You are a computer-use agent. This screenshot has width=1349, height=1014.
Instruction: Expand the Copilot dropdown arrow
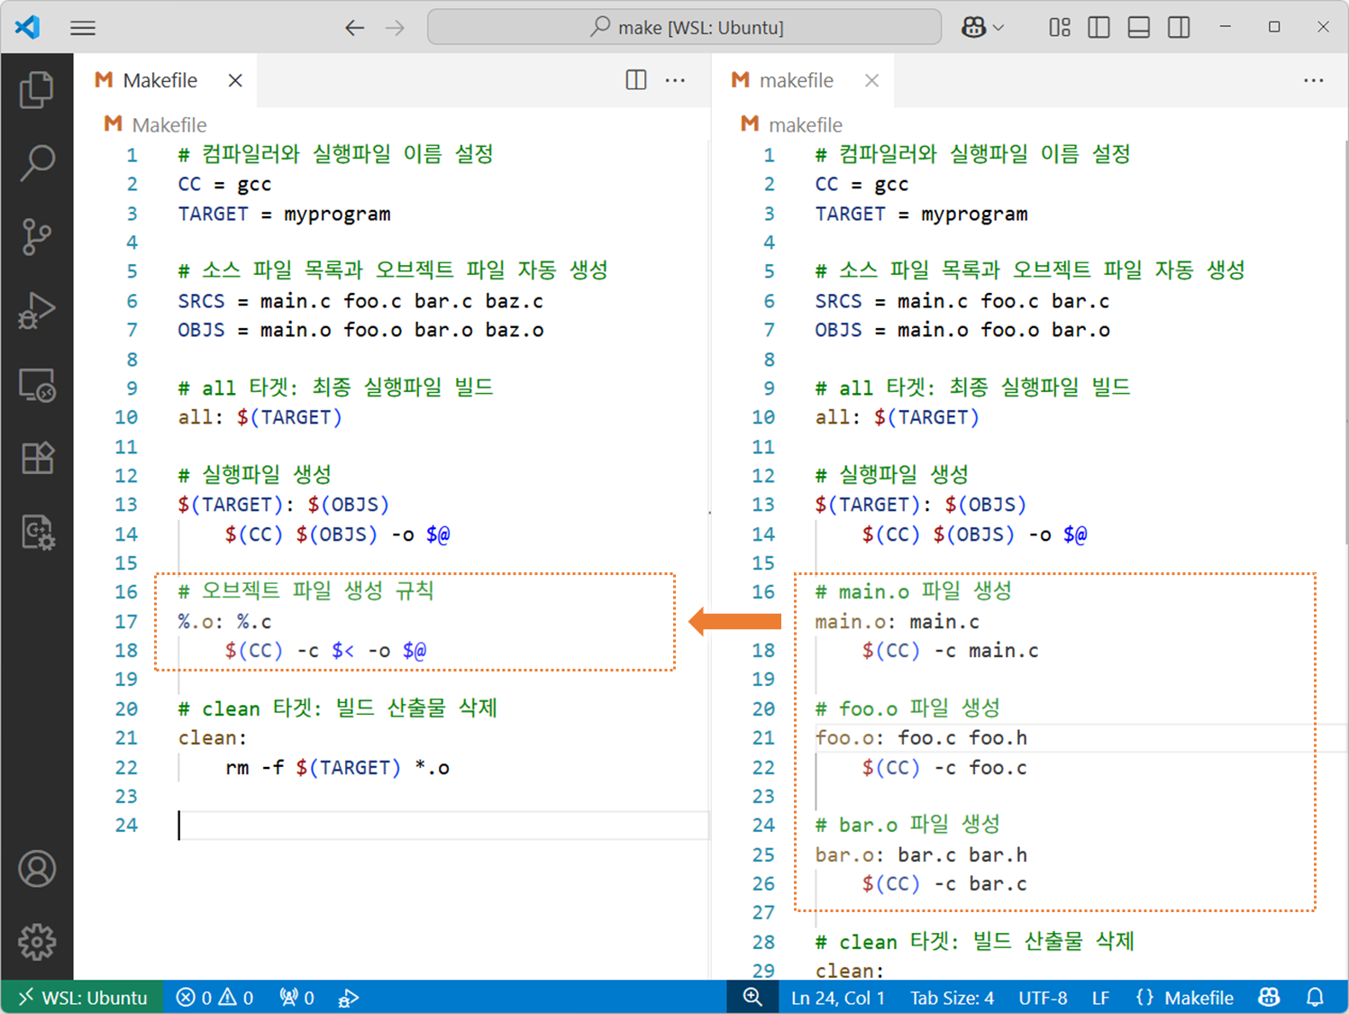pyautogui.click(x=998, y=28)
